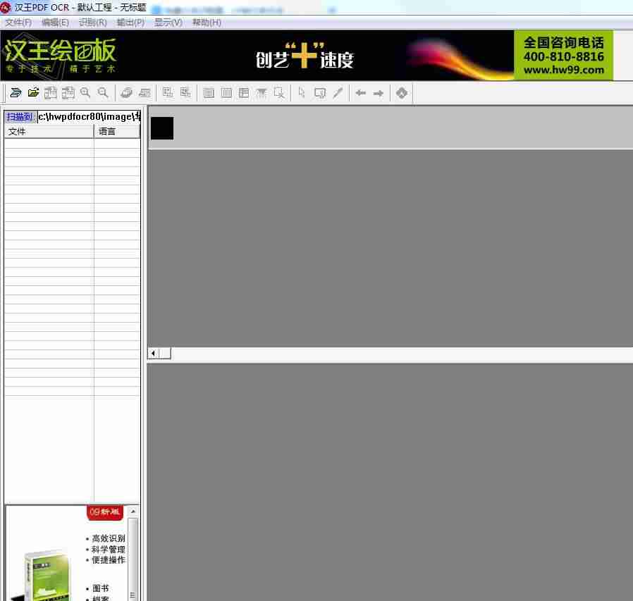Viewport: 633px width, 601px height.
Task: Go to previous page with left arrow
Action: click(360, 93)
